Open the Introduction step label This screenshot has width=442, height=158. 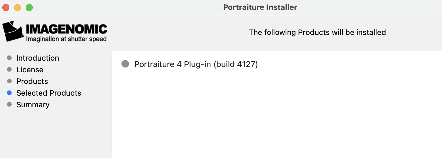38,58
